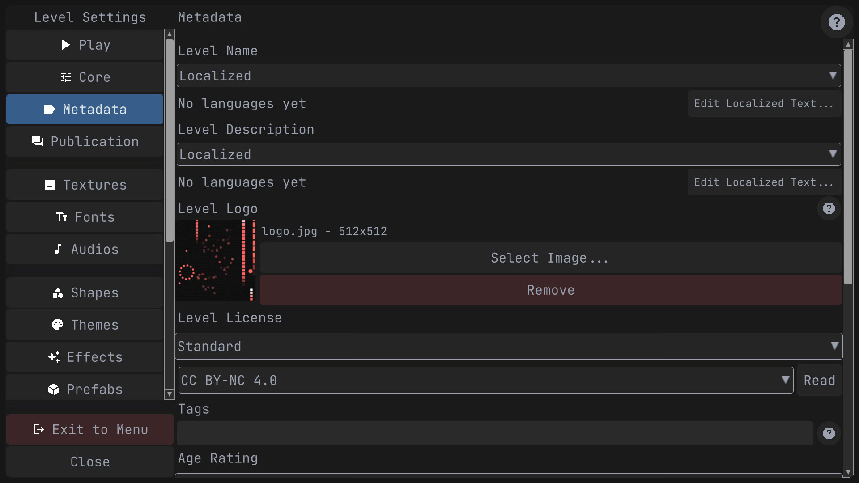
Task: Click metadata panel scrollbar down arrow
Action: point(848,472)
